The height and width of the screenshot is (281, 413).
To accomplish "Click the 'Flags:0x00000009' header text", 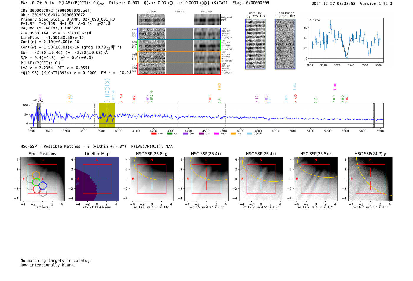I will (x=251, y=3).
